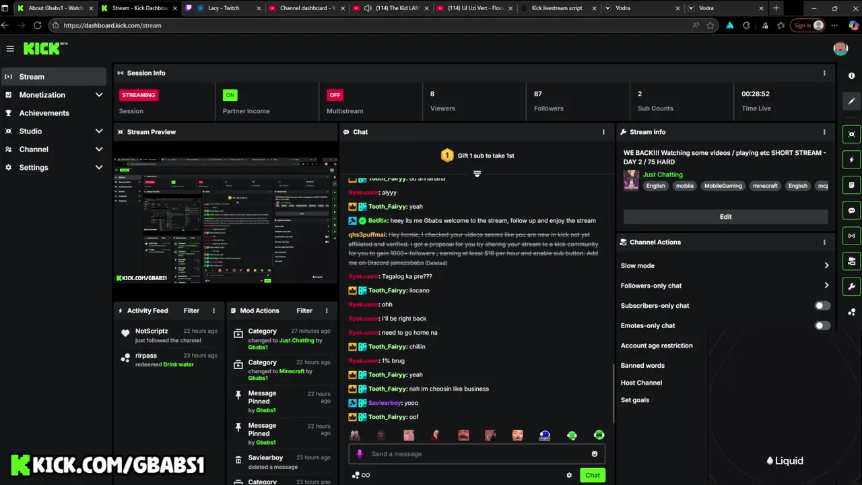This screenshot has height=485, width=862.
Task: Click the browser refresh icon
Action: (x=37, y=25)
